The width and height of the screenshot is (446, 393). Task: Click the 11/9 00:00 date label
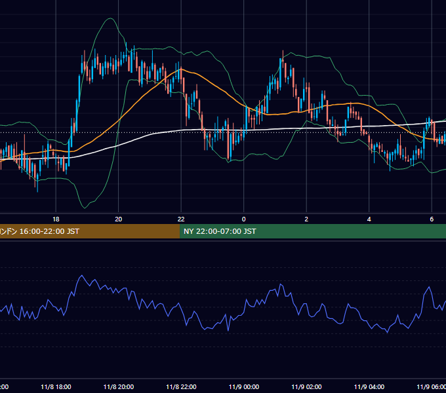click(x=244, y=386)
